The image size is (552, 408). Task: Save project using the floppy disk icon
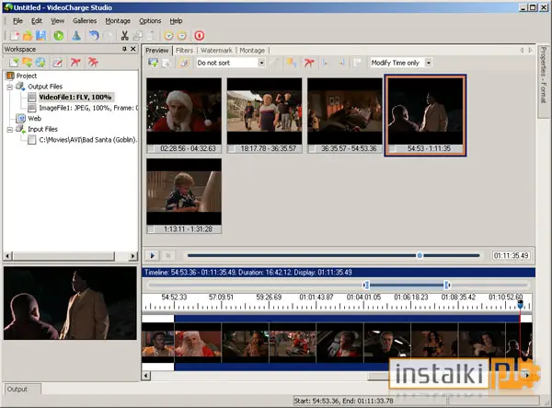point(40,36)
